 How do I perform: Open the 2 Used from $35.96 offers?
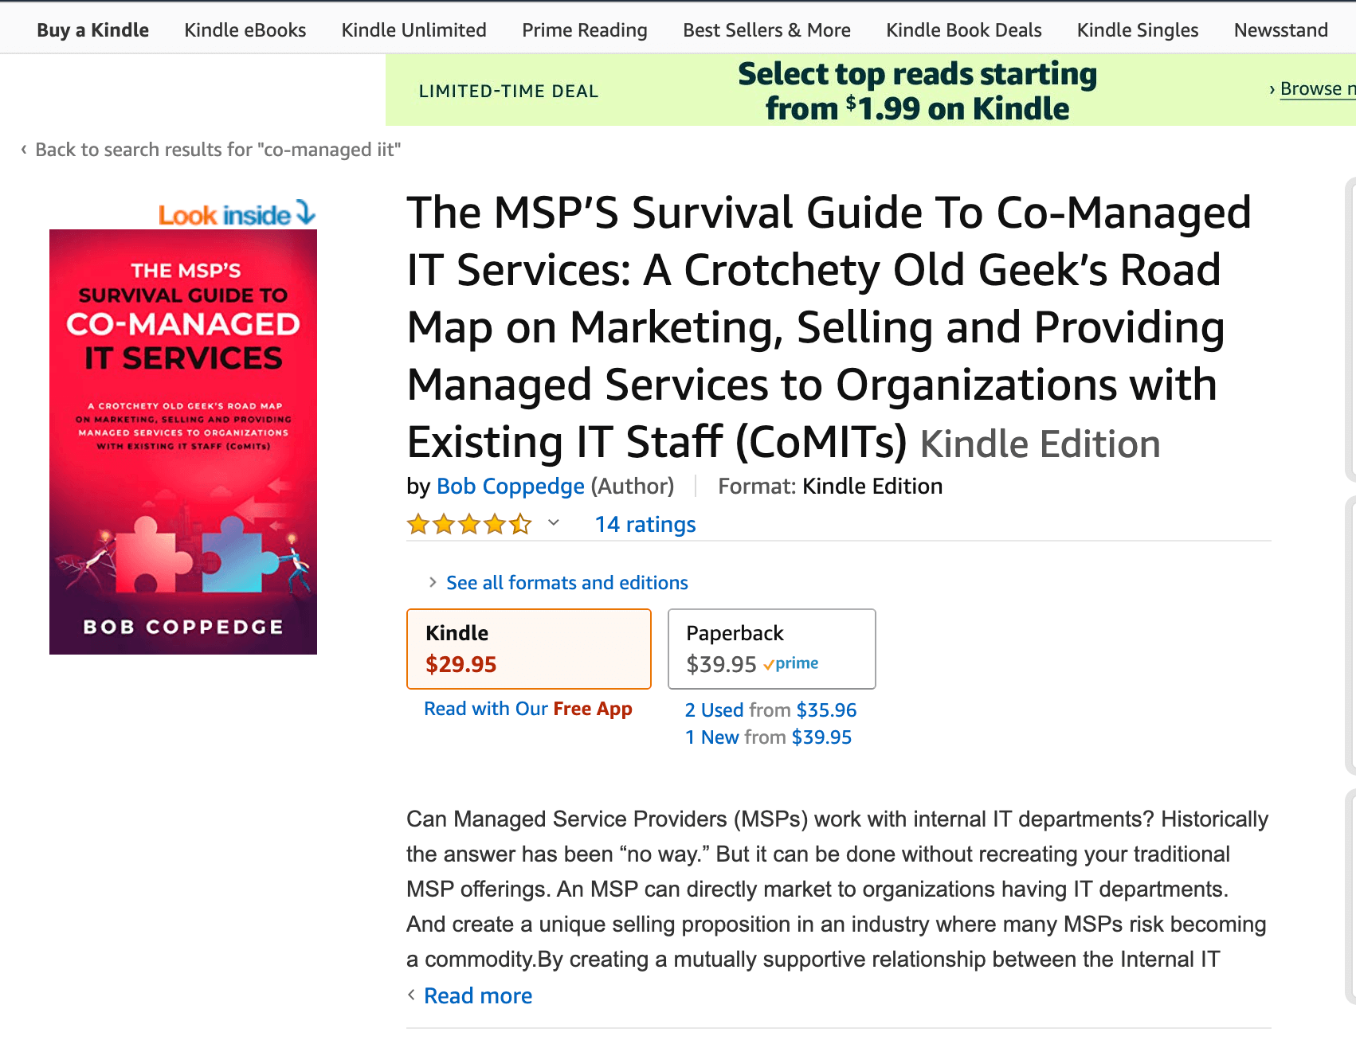[770, 710]
